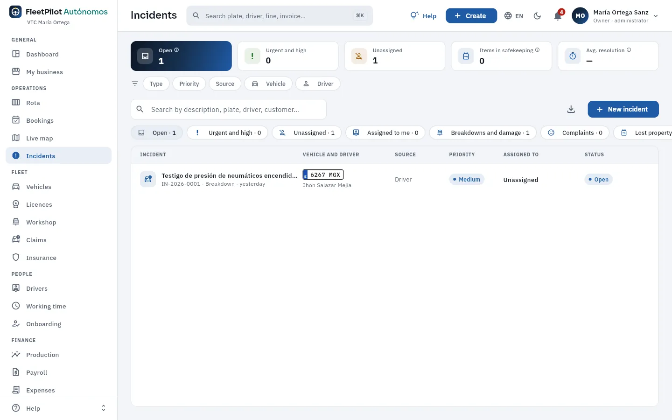The image size is (672, 420).
Task: Click the FleetPilot logo icon
Action: 15,12
